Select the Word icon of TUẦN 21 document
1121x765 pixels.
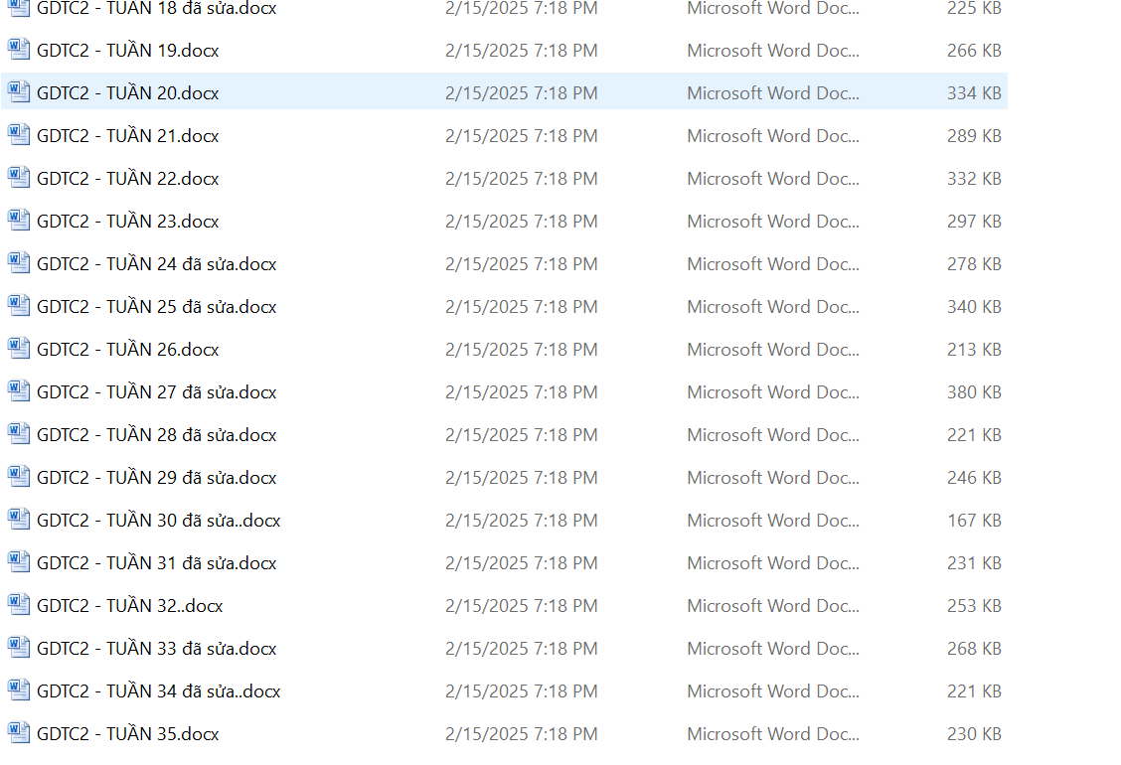tap(19, 135)
